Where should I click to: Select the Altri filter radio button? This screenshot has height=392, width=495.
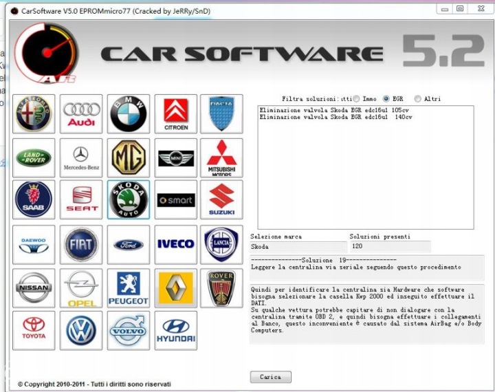(417, 99)
